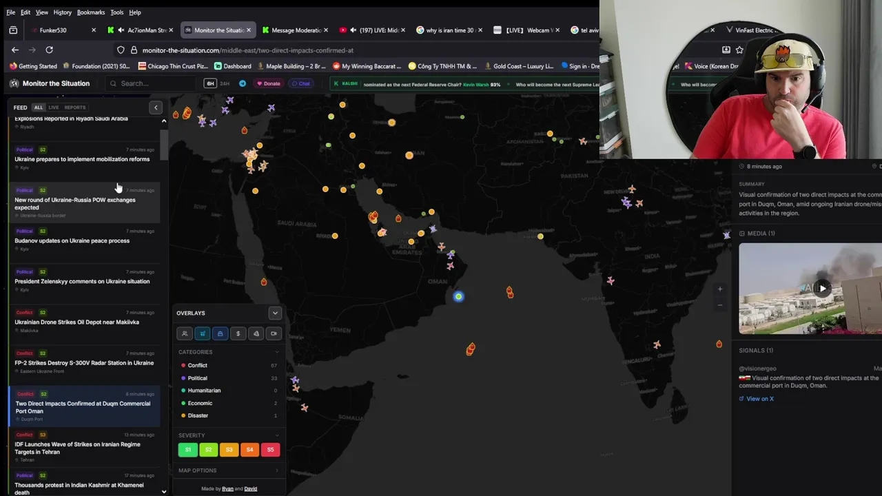Click the feed scroll up arrow
This screenshot has height=496, width=882.
tap(164, 121)
